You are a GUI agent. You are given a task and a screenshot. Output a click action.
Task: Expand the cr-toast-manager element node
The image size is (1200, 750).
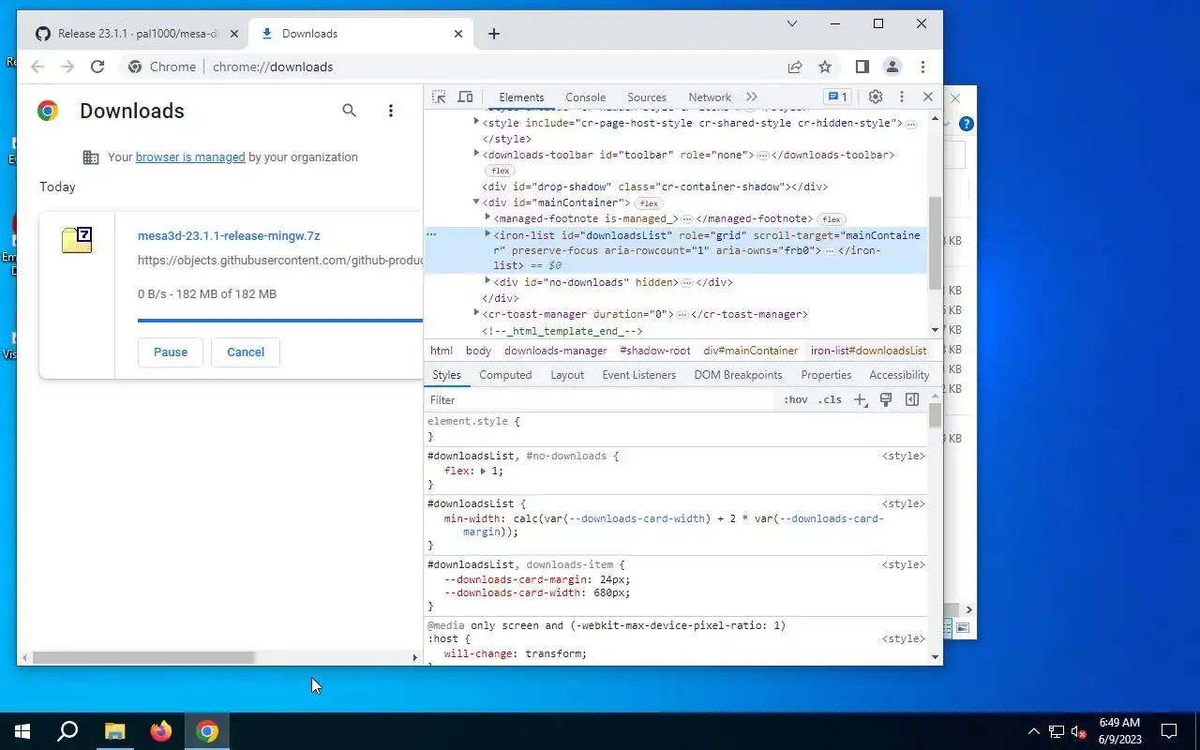point(476,313)
